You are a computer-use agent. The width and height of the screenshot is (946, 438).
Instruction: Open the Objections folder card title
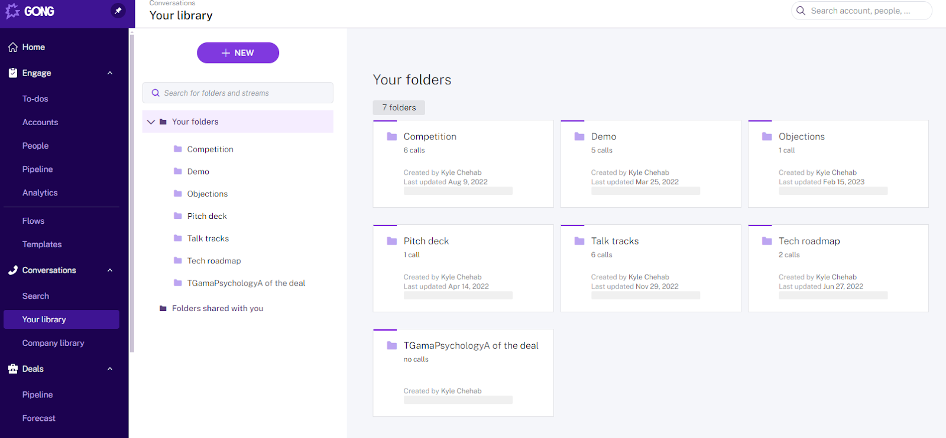(801, 136)
